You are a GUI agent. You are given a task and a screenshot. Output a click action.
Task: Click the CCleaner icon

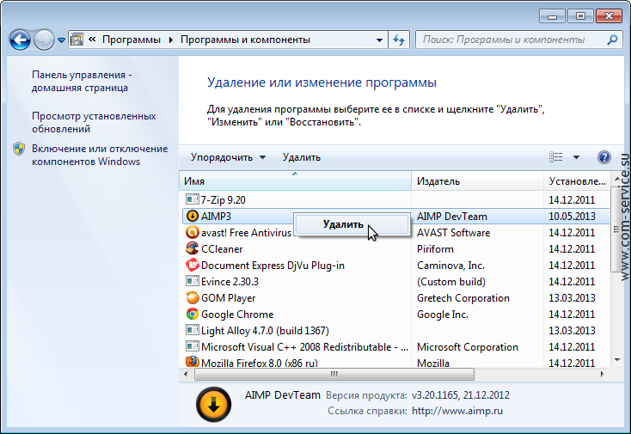tap(193, 248)
